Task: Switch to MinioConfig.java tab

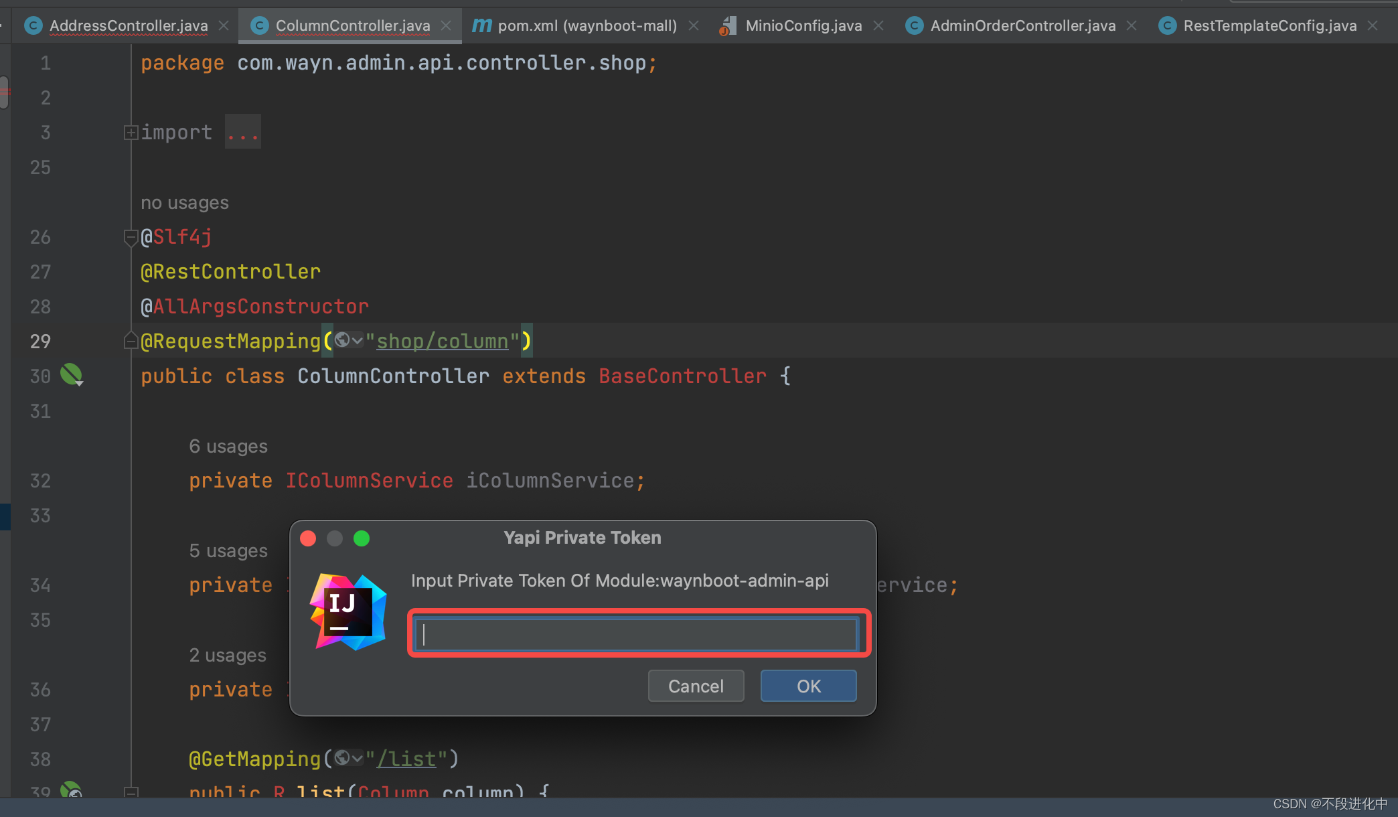Action: click(x=803, y=25)
